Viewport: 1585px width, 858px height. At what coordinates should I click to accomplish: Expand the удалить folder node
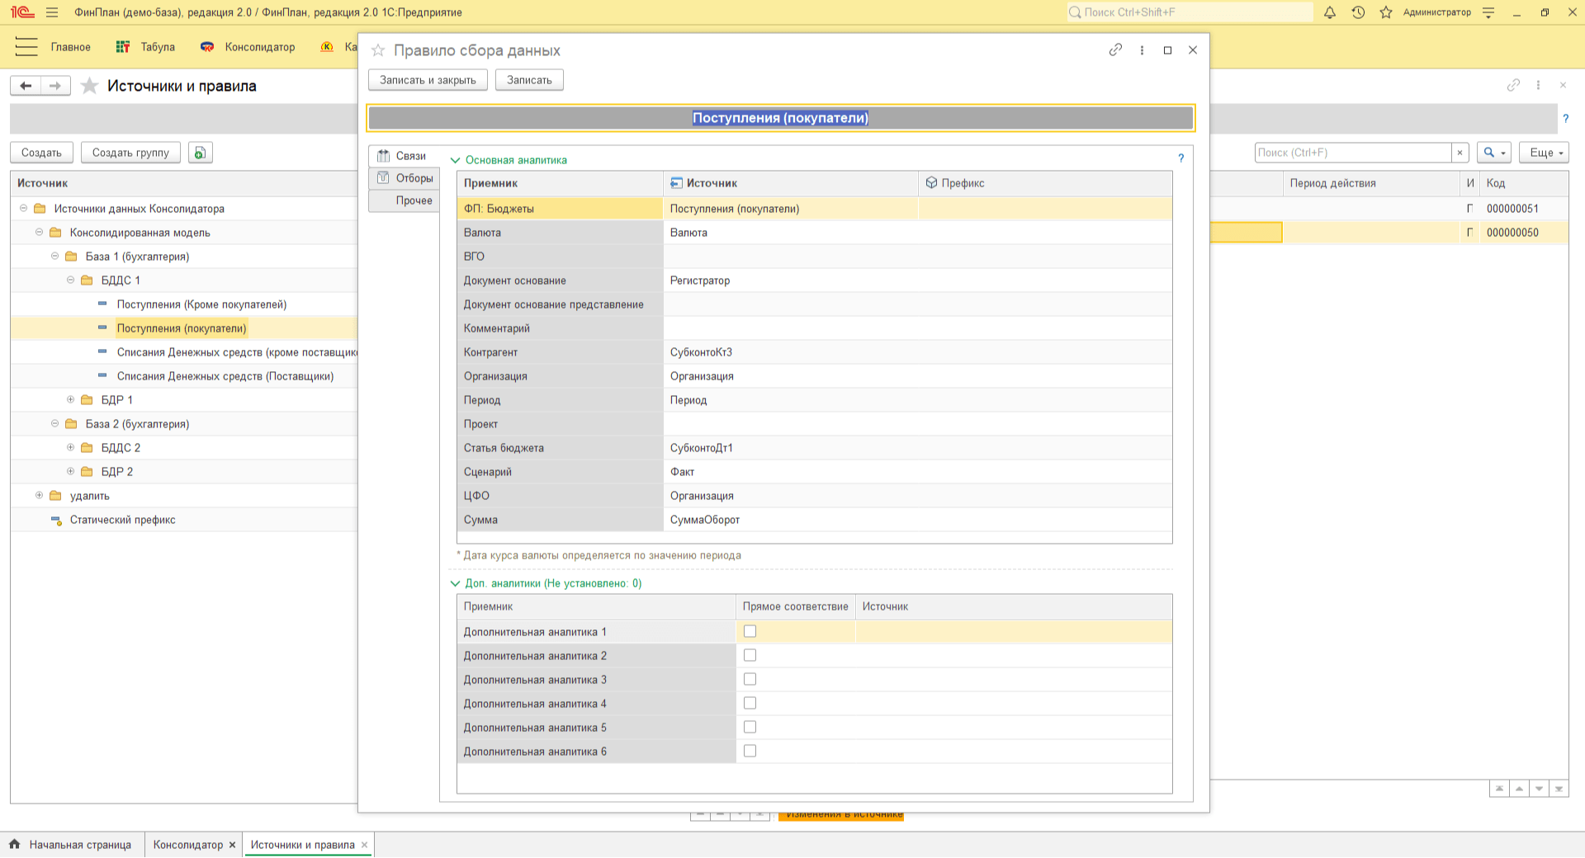click(40, 496)
